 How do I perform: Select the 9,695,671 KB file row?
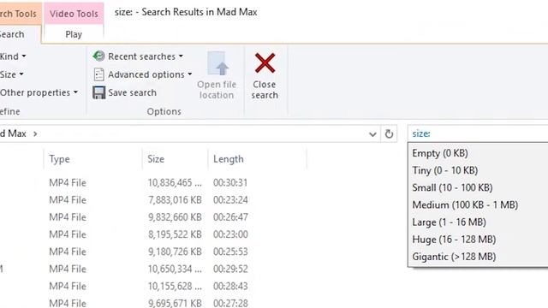click(x=153, y=302)
